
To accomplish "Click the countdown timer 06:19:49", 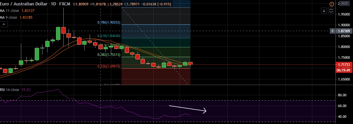I will [x=344, y=70].
